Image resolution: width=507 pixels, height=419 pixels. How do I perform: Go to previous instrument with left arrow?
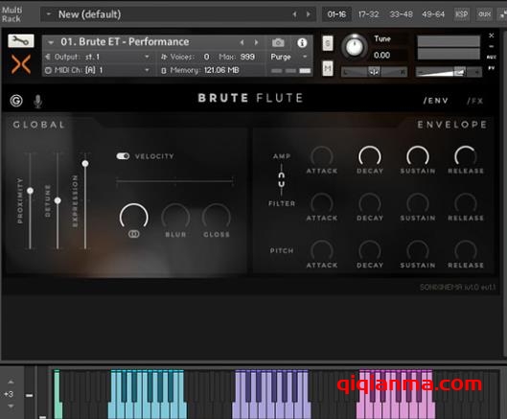(x=242, y=42)
